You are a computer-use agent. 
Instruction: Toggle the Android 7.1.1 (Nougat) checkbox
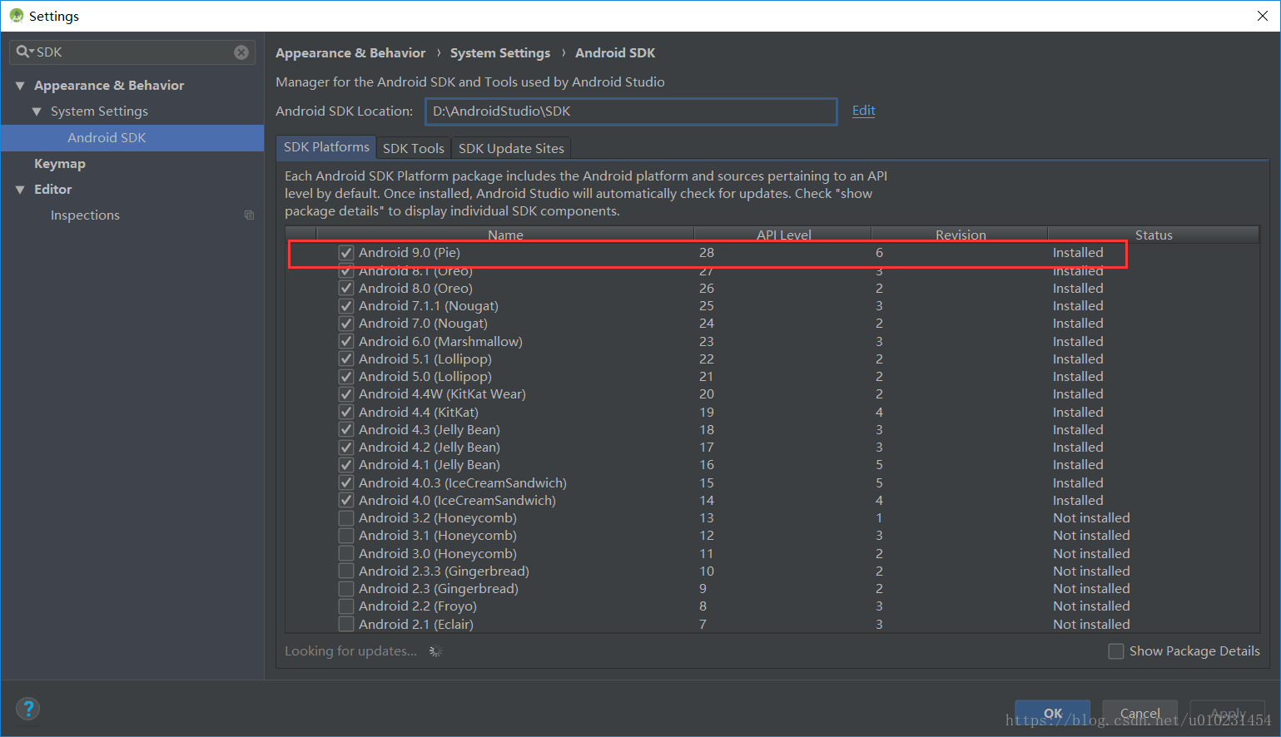click(x=346, y=306)
